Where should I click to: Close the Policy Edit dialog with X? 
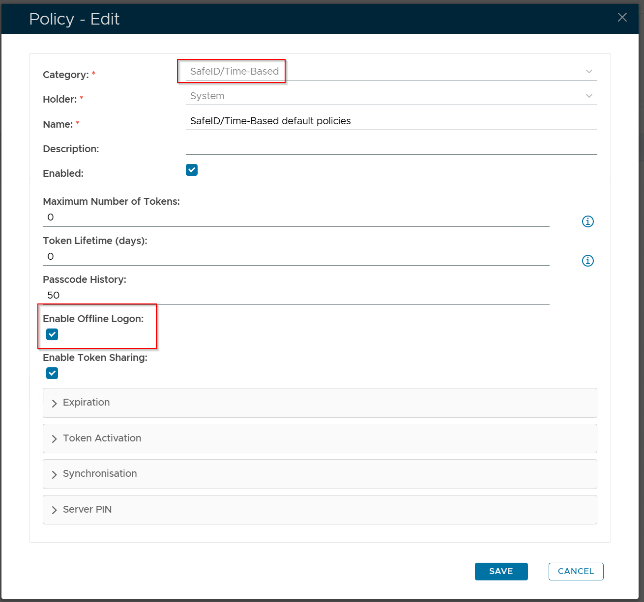[622, 18]
